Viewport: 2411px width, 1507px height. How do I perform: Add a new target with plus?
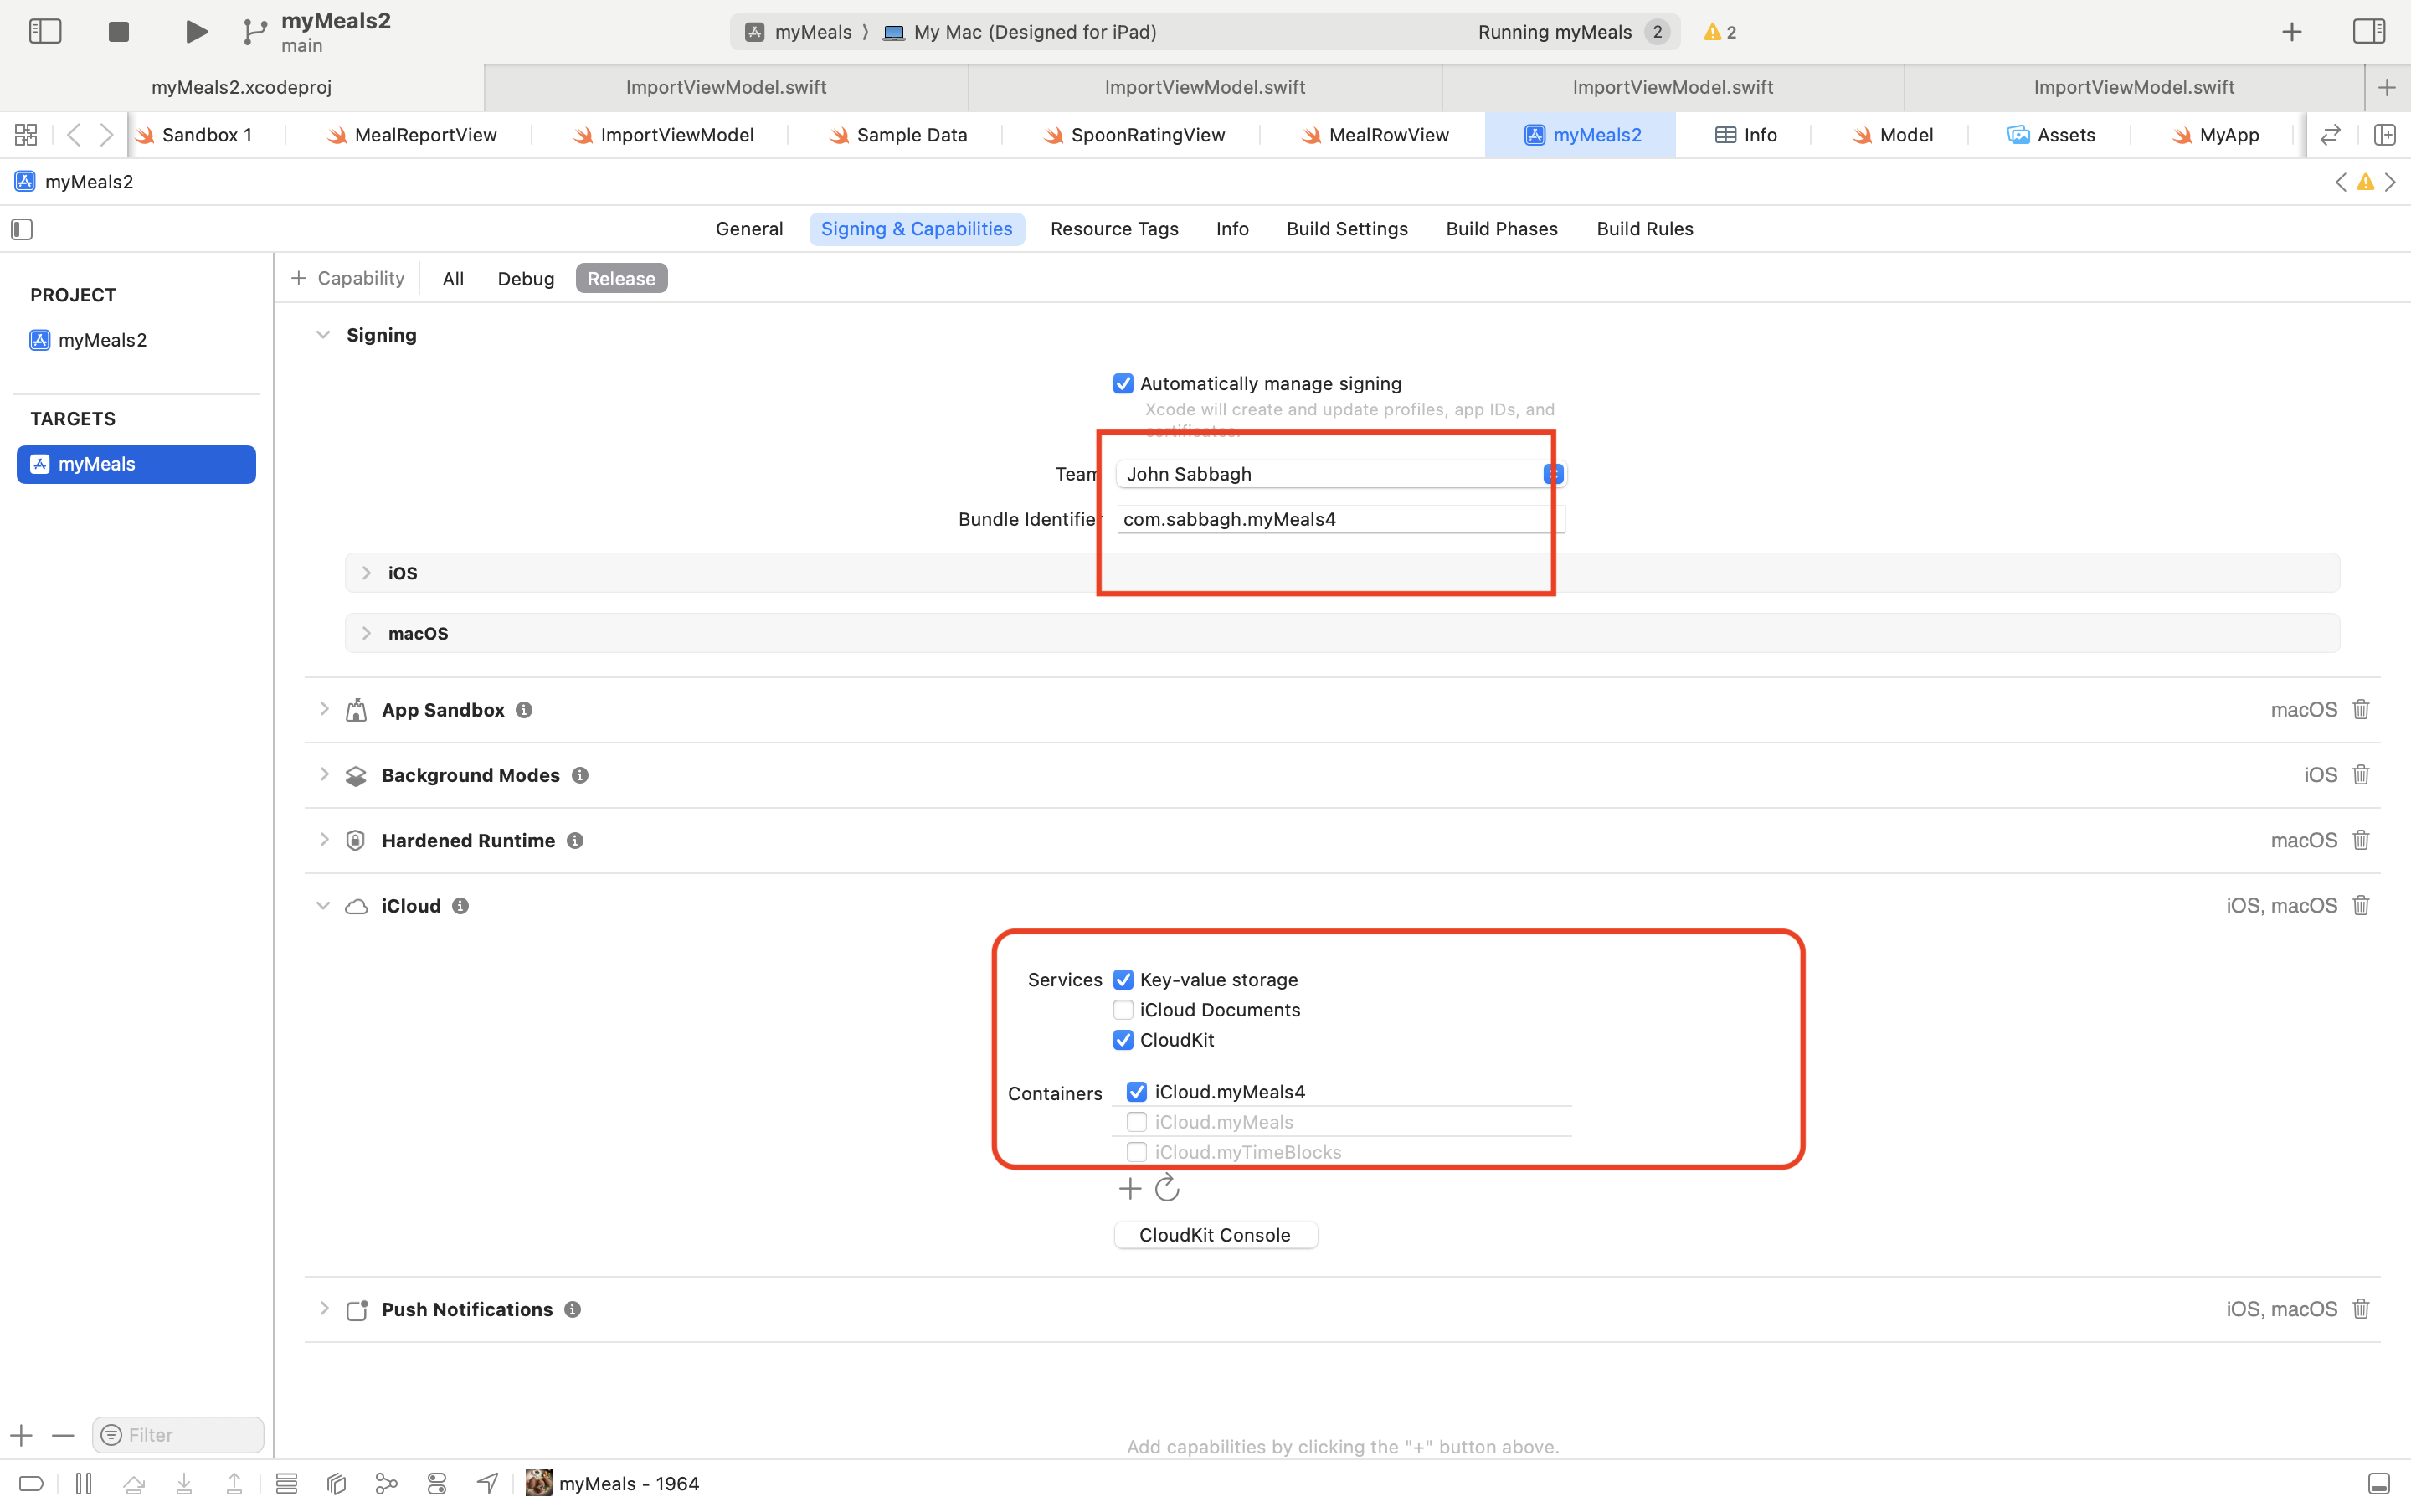(22, 1435)
